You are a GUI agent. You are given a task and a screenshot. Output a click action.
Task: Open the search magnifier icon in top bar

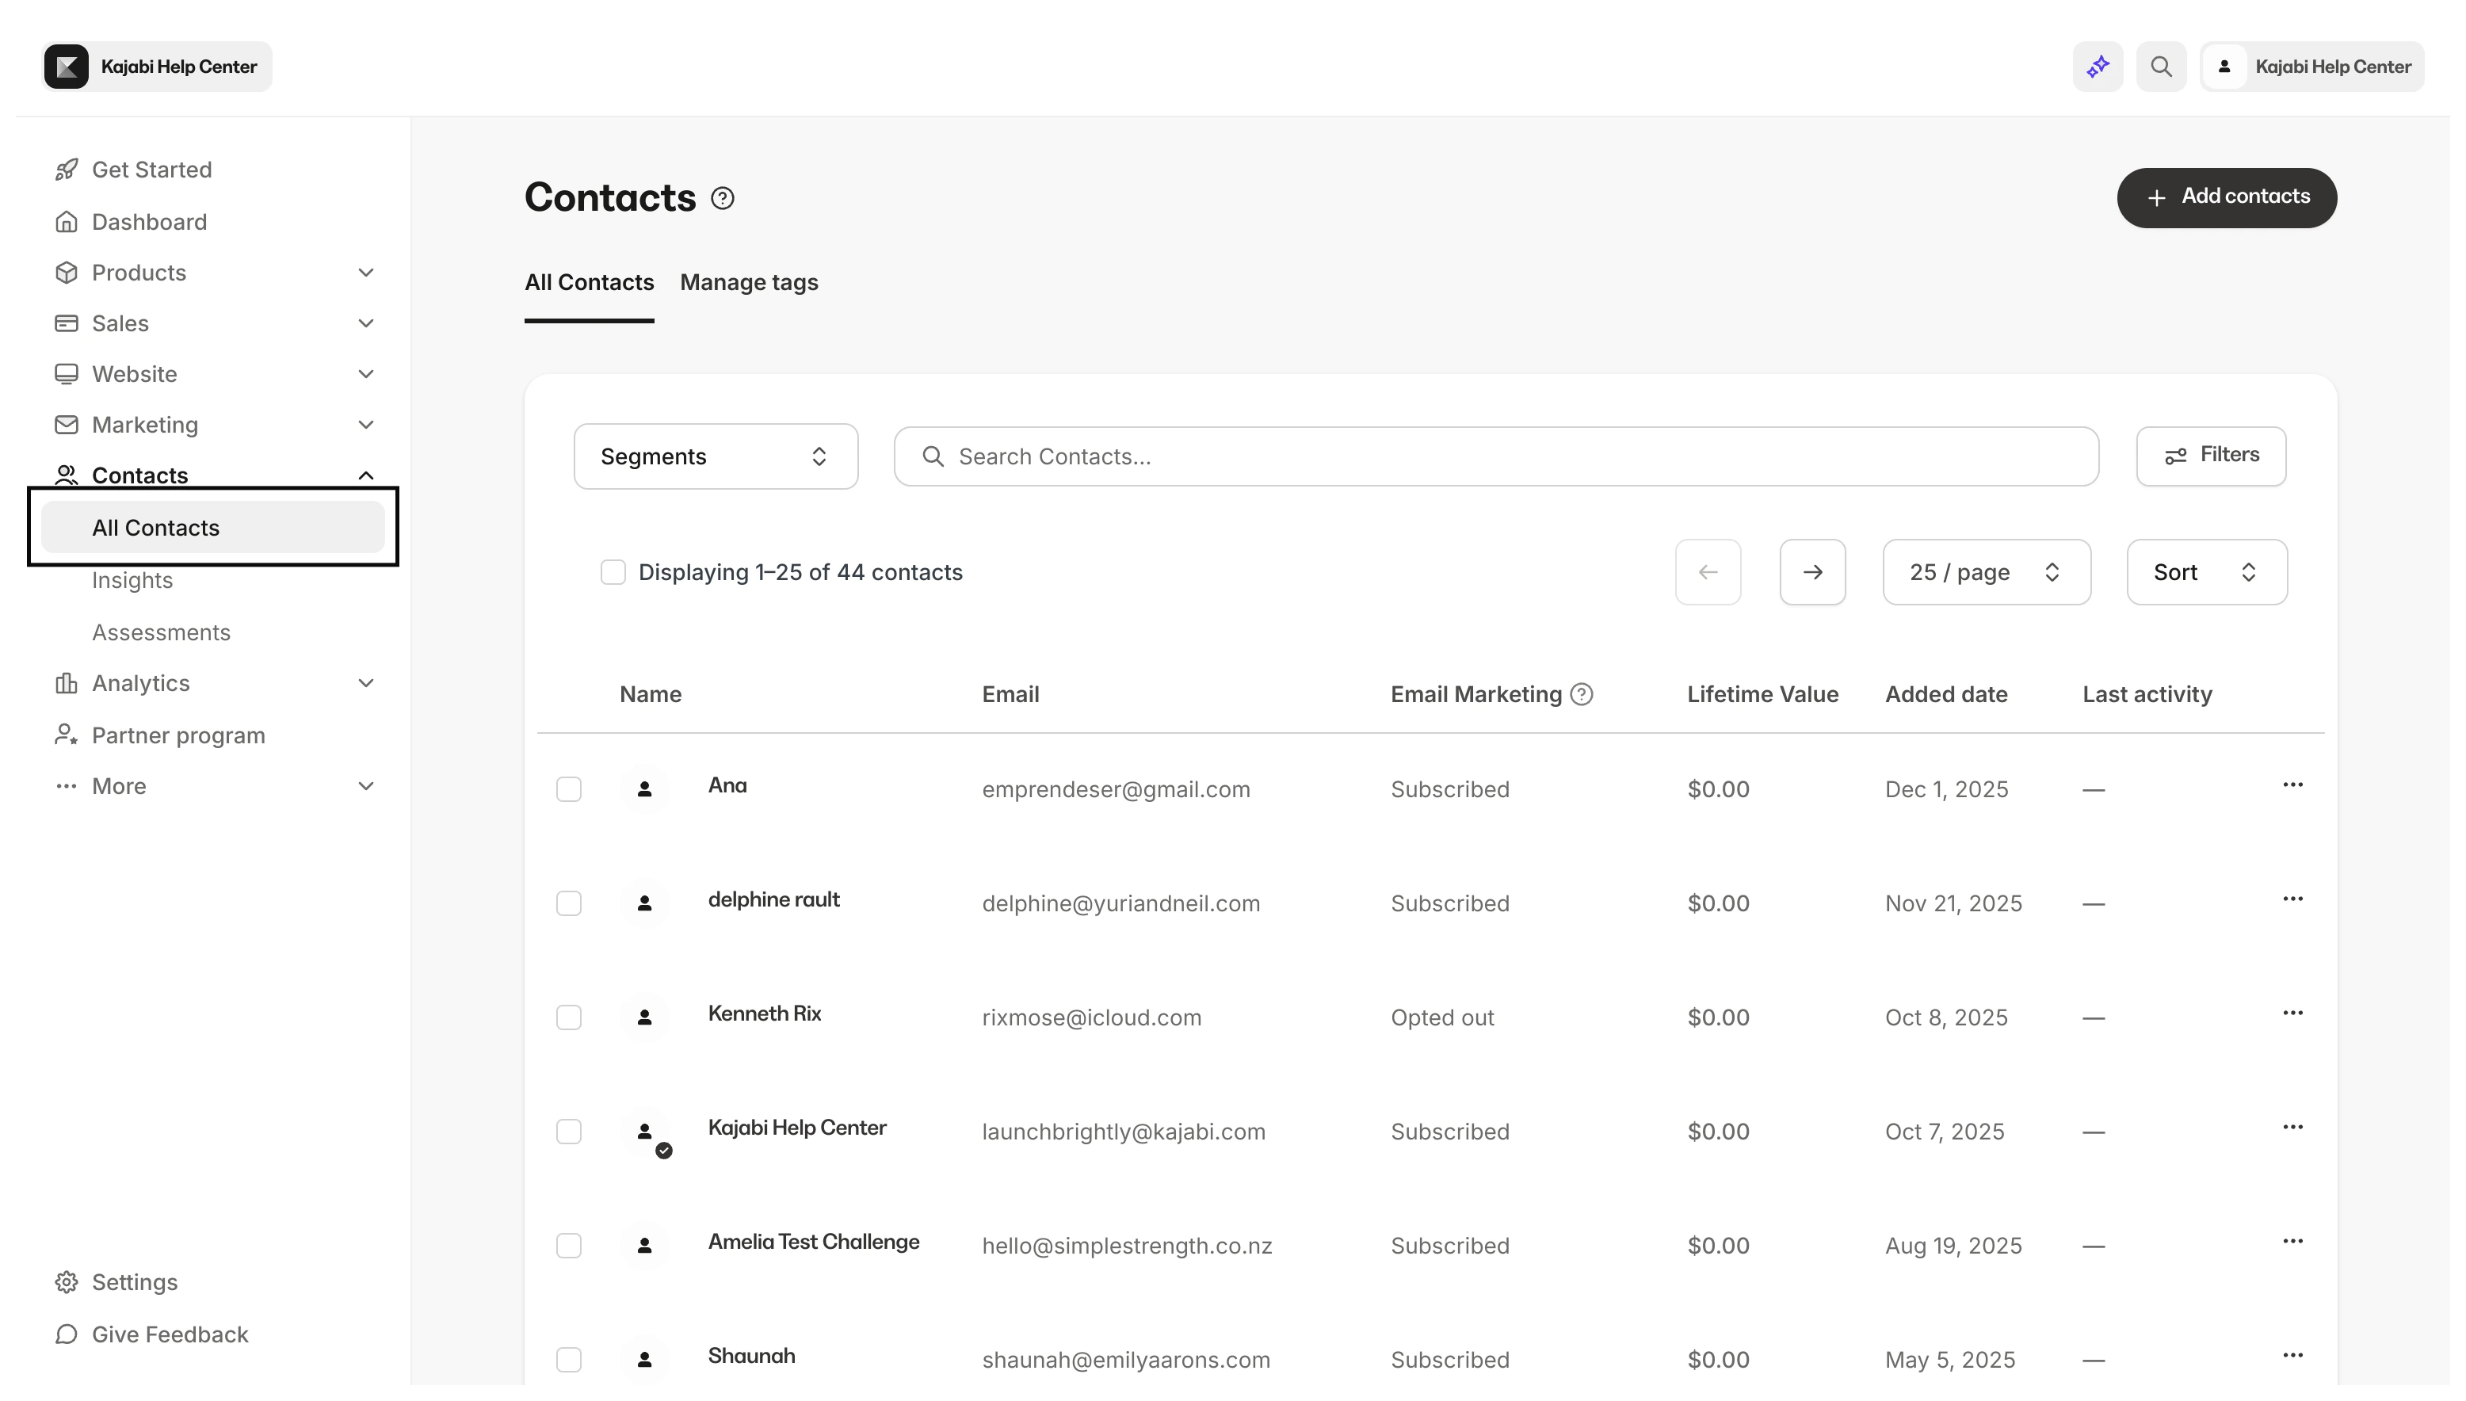(x=2161, y=66)
